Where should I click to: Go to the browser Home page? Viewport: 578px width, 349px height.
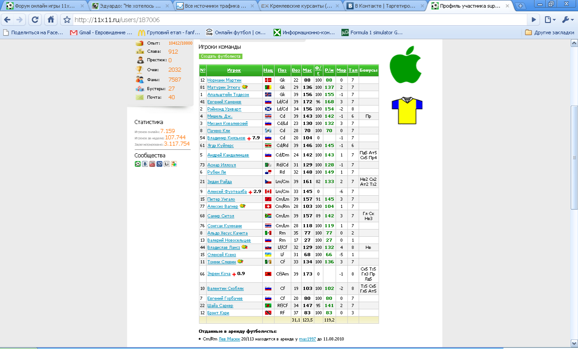51,20
